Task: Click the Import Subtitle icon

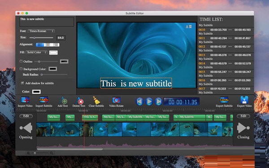Action: pyautogui.click(x=44, y=100)
